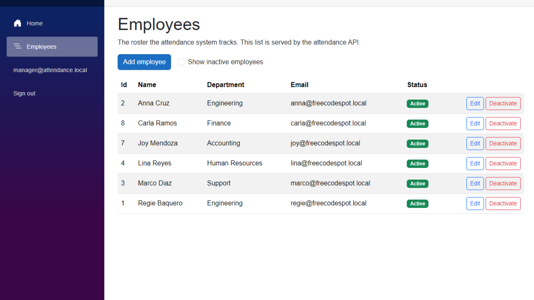Select the name Anna Cruz
Screen dimensions: 534x300
pos(154,103)
